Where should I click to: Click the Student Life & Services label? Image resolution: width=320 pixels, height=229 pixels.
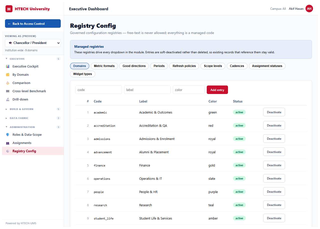pyautogui.click(x=156, y=218)
